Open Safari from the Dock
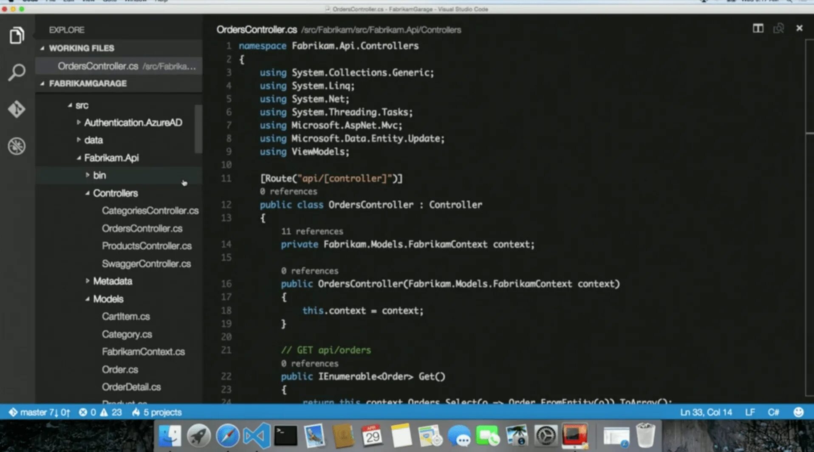Screen dimensions: 814x452 point(227,435)
